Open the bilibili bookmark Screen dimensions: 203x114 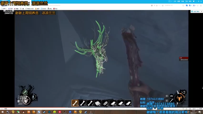43,9
